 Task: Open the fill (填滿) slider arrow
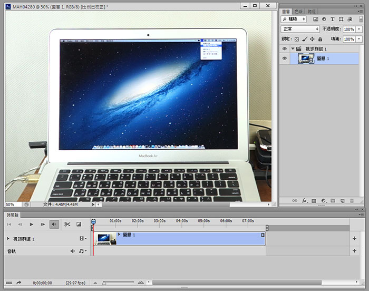pos(359,39)
